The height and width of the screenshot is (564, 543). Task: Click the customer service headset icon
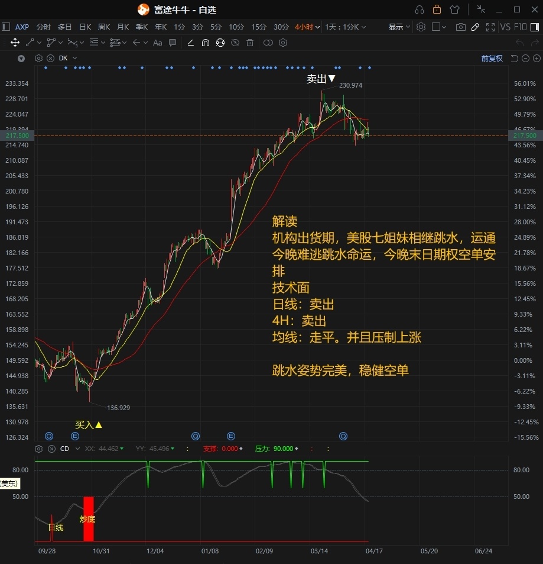tap(420, 9)
